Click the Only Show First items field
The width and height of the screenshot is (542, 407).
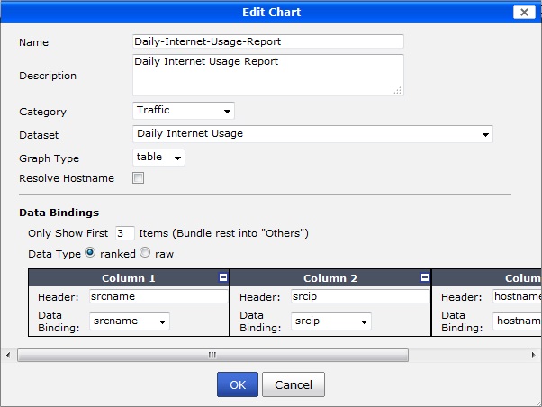click(x=125, y=233)
